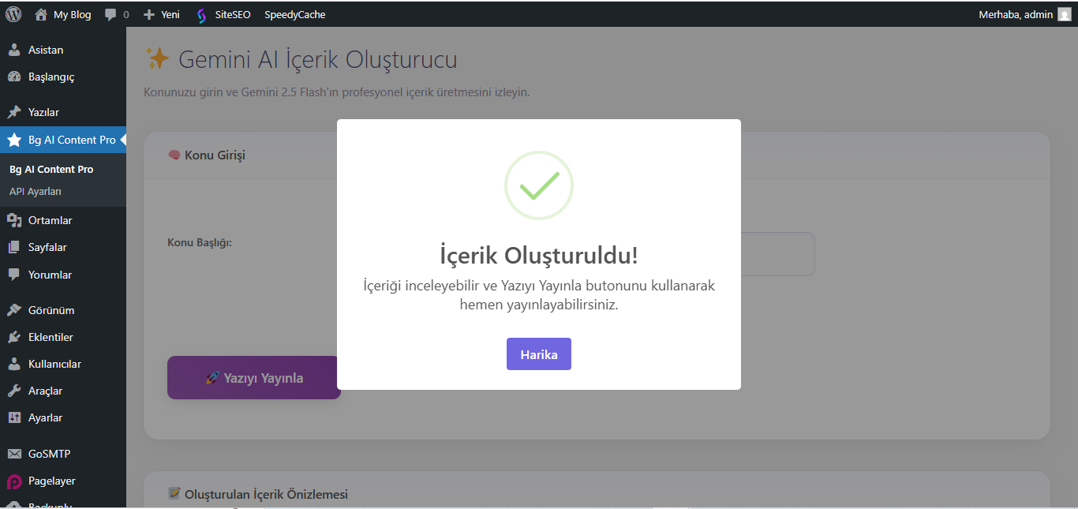Click the Ayarlar settings icon
This screenshot has width=1078, height=509.
click(x=14, y=417)
